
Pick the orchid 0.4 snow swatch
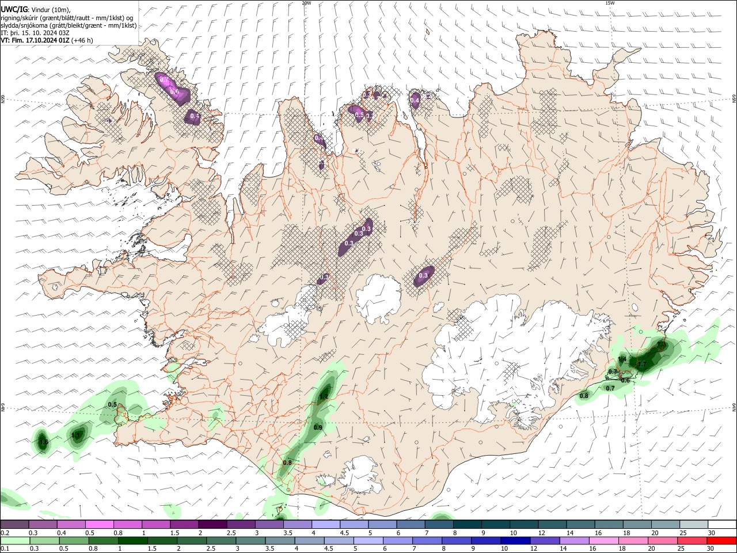(x=71, y=524)
